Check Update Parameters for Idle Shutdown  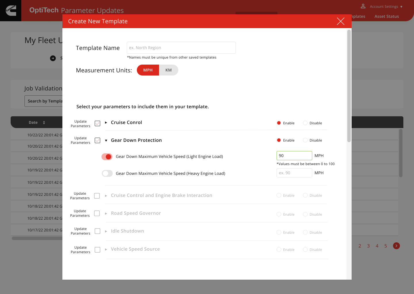(97, 231)
